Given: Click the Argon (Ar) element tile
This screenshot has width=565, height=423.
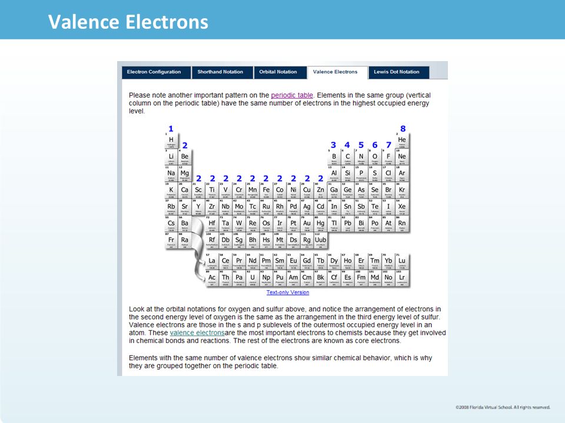Looking at the screenshot, I should [x=402, y=173].
